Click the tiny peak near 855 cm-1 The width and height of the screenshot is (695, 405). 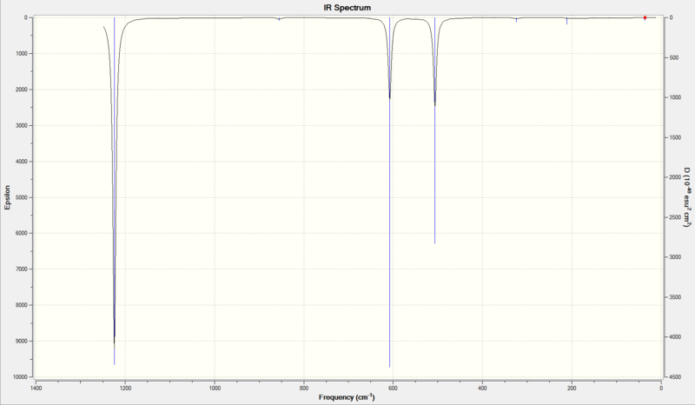click(x=279, y=19)
